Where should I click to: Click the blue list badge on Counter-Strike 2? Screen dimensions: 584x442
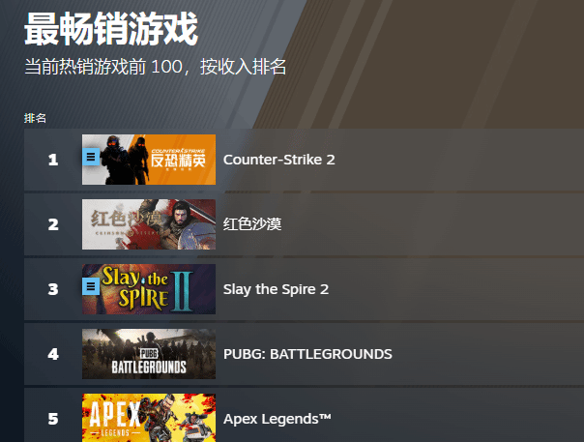(x=91, y=157)
